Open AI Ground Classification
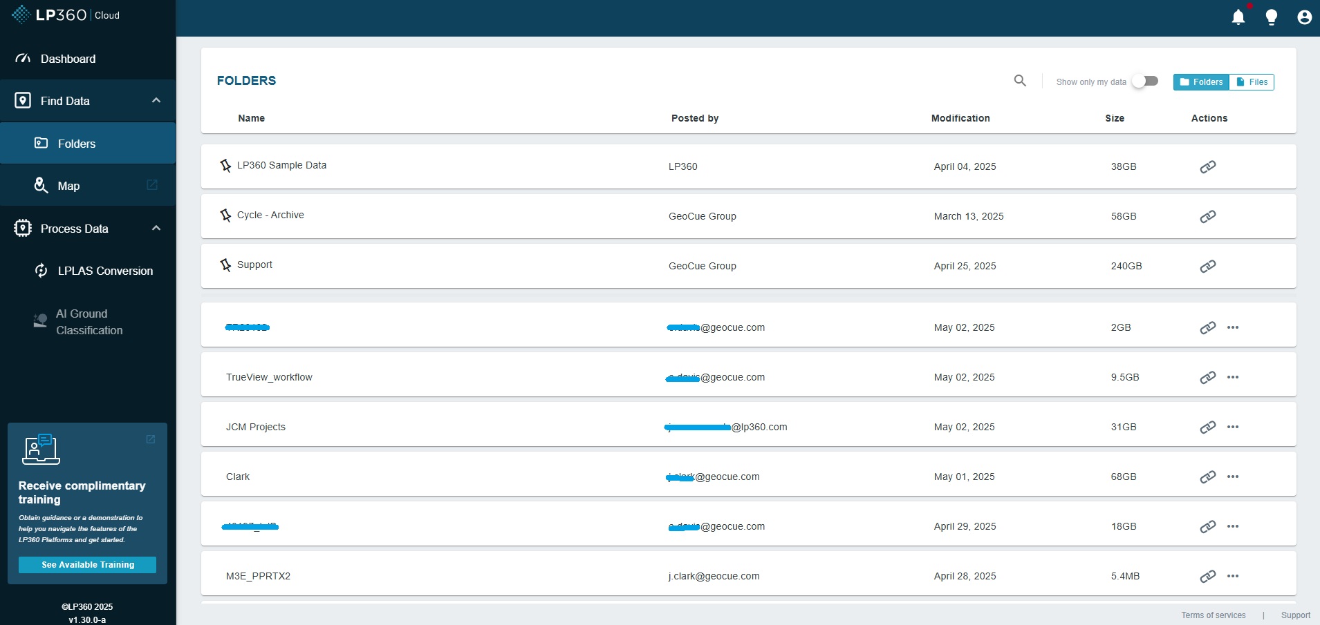 88,322
